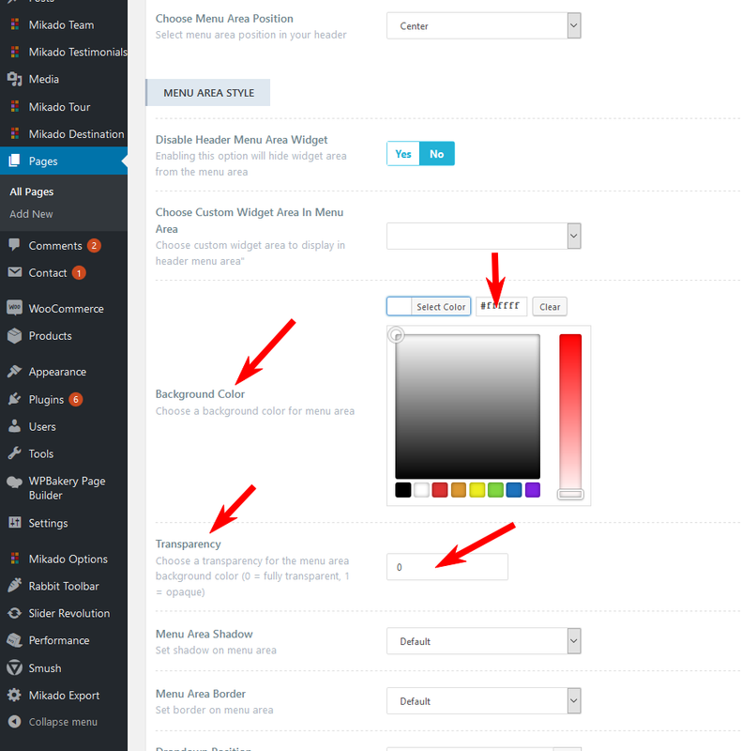Pick the red palette swatch

[439, 490]
